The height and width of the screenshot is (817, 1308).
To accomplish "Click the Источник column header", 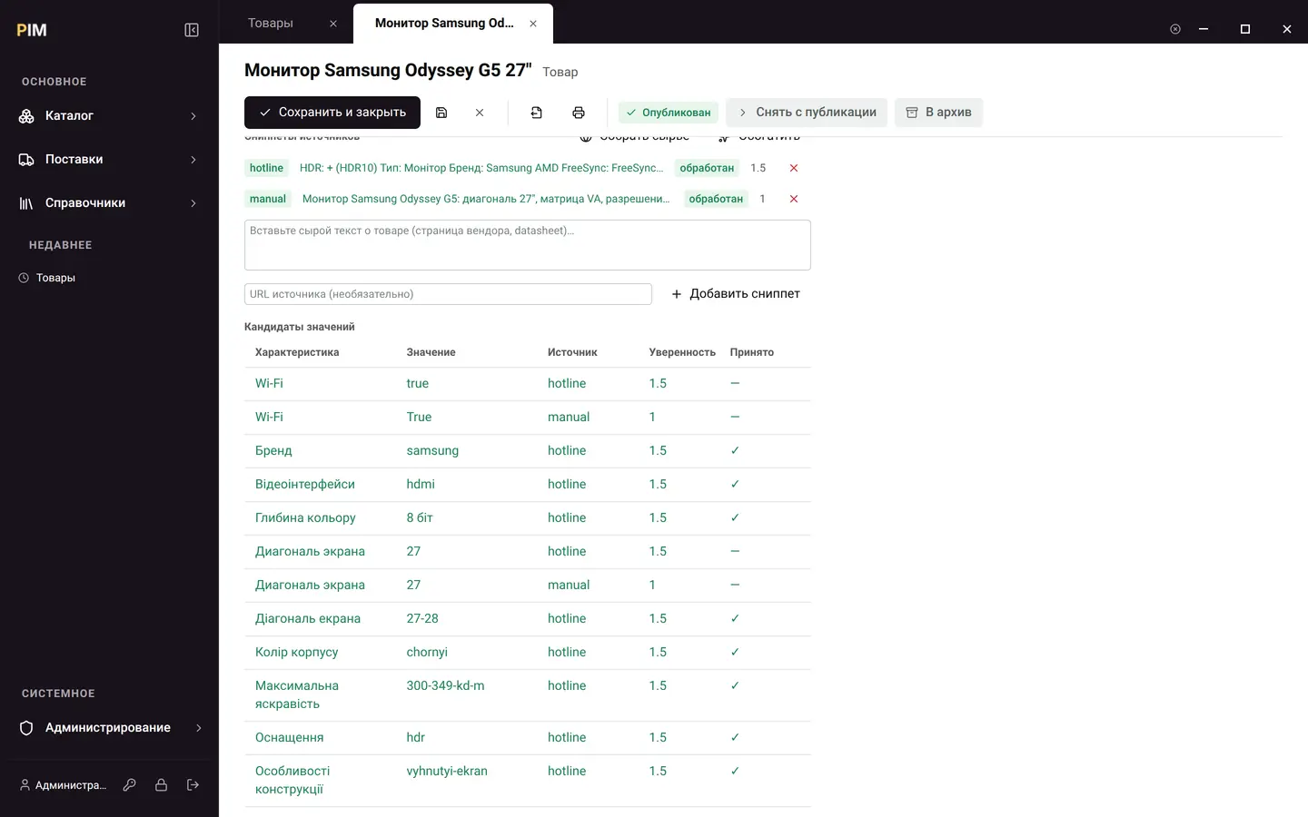I will coord(572,352).
